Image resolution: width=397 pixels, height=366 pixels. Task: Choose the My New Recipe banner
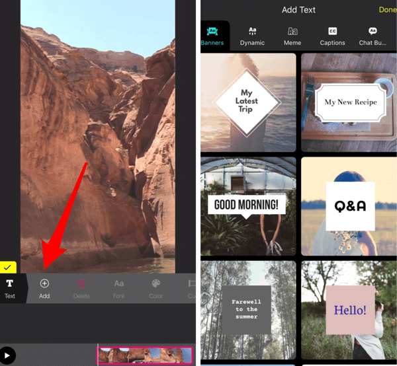pos(349,102)
